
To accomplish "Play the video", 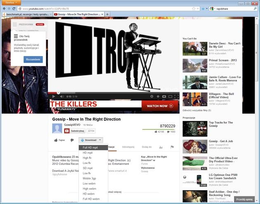I will pos(54,96).
